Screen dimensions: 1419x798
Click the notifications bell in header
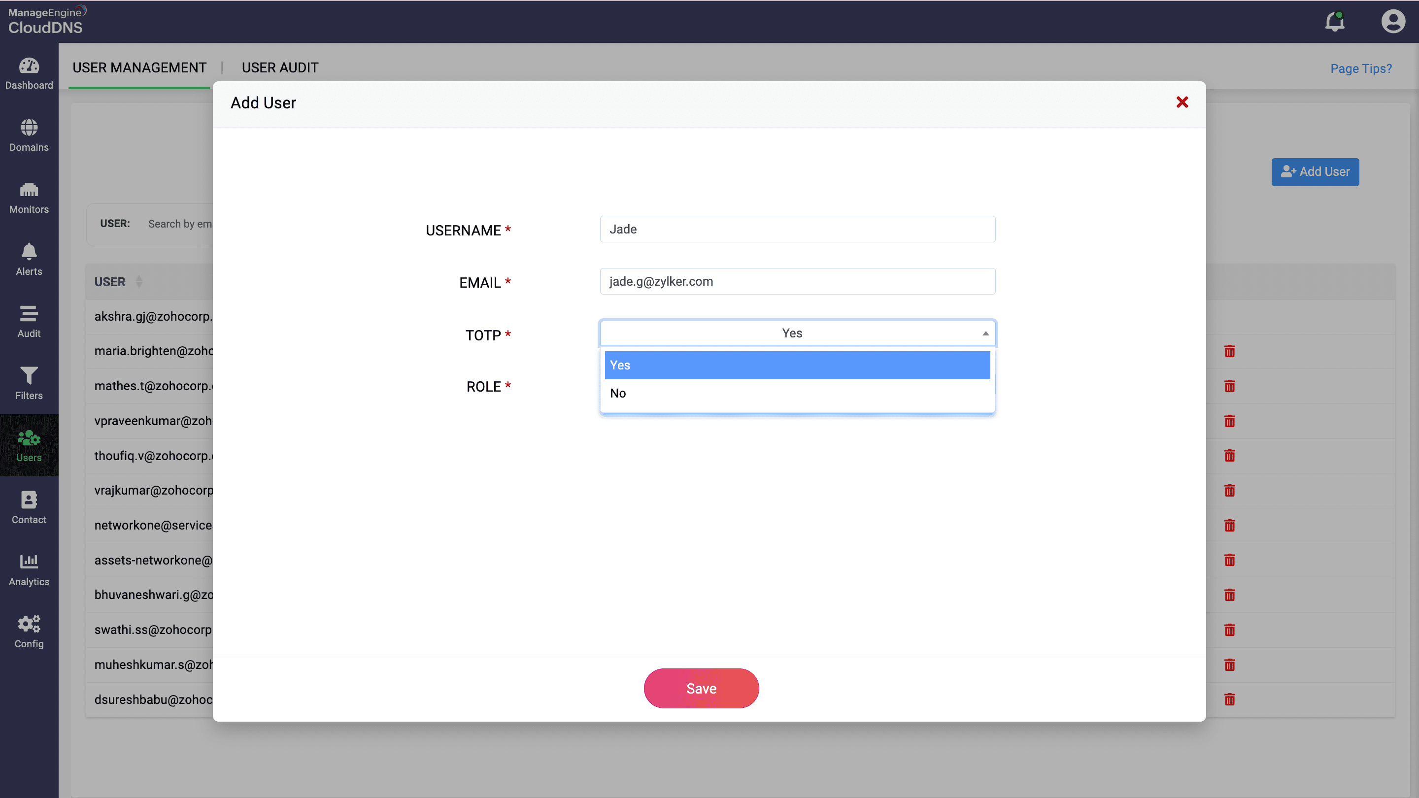(x=1334, y=22)
